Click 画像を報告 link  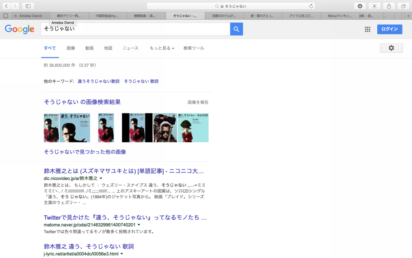tap(198, 102)
